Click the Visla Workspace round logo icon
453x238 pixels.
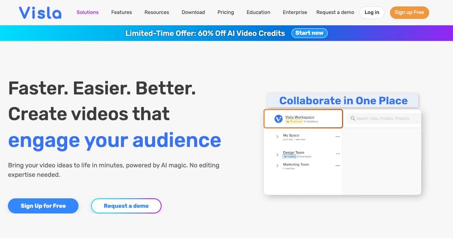278,118
